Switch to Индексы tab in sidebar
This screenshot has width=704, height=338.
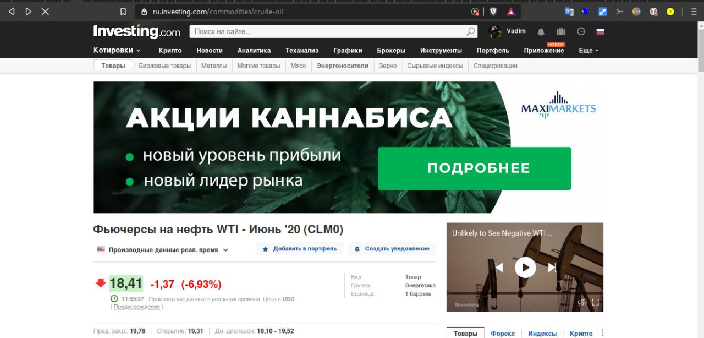(x=542, y=334)
